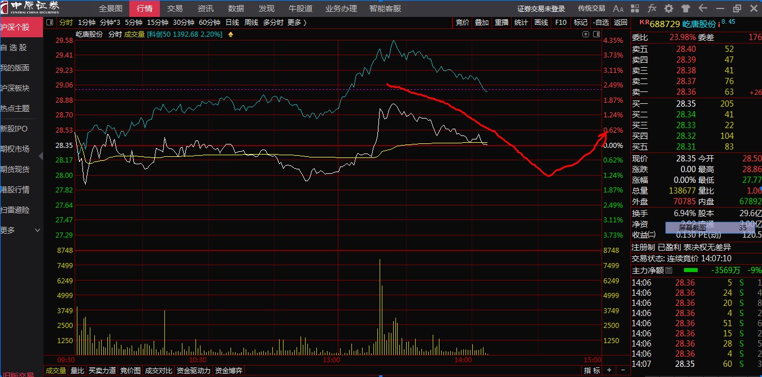This screenshot has width=762, height=377.
Task: Select 沪深个股 in left sidebar
Action: 21,27
